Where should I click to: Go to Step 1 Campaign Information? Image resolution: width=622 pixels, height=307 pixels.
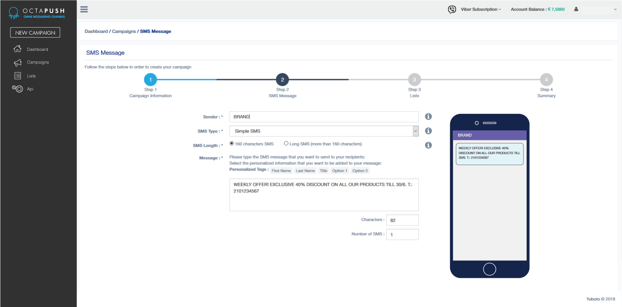150,80
